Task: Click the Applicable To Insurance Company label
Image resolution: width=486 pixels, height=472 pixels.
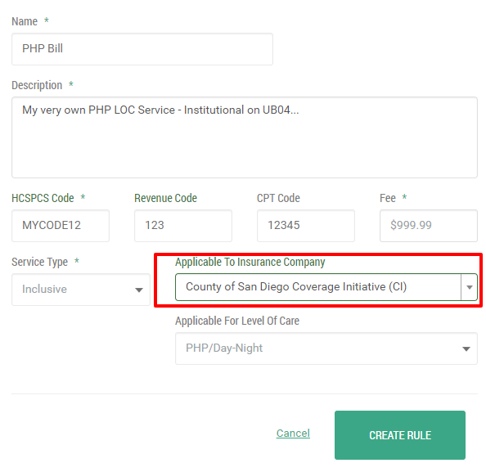Action: coord(250,263)
